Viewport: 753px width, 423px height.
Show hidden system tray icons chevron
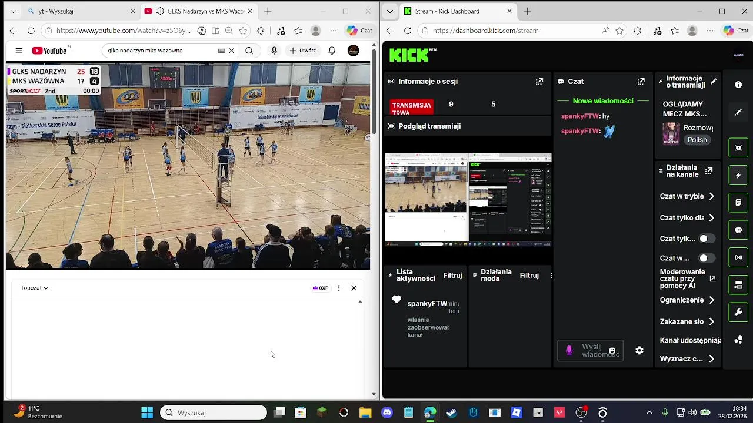pyautogui.click(x=649, y=412)
